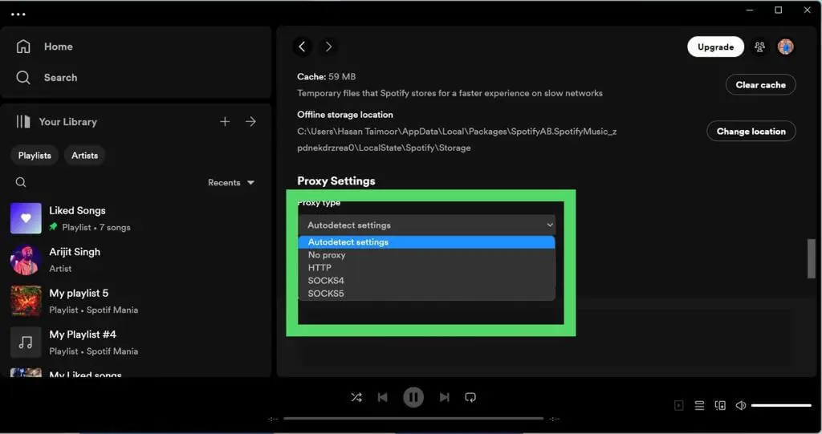Go to Home in the sidebar

click(45, 47)
